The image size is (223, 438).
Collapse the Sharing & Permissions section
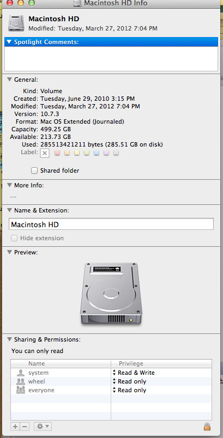pyautogui.click(x=9, y=339)
